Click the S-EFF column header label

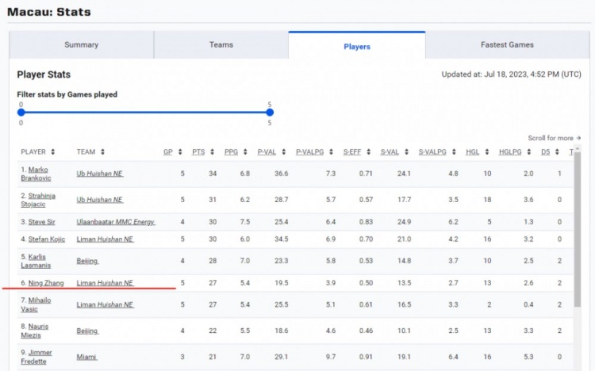pos(352,151)
